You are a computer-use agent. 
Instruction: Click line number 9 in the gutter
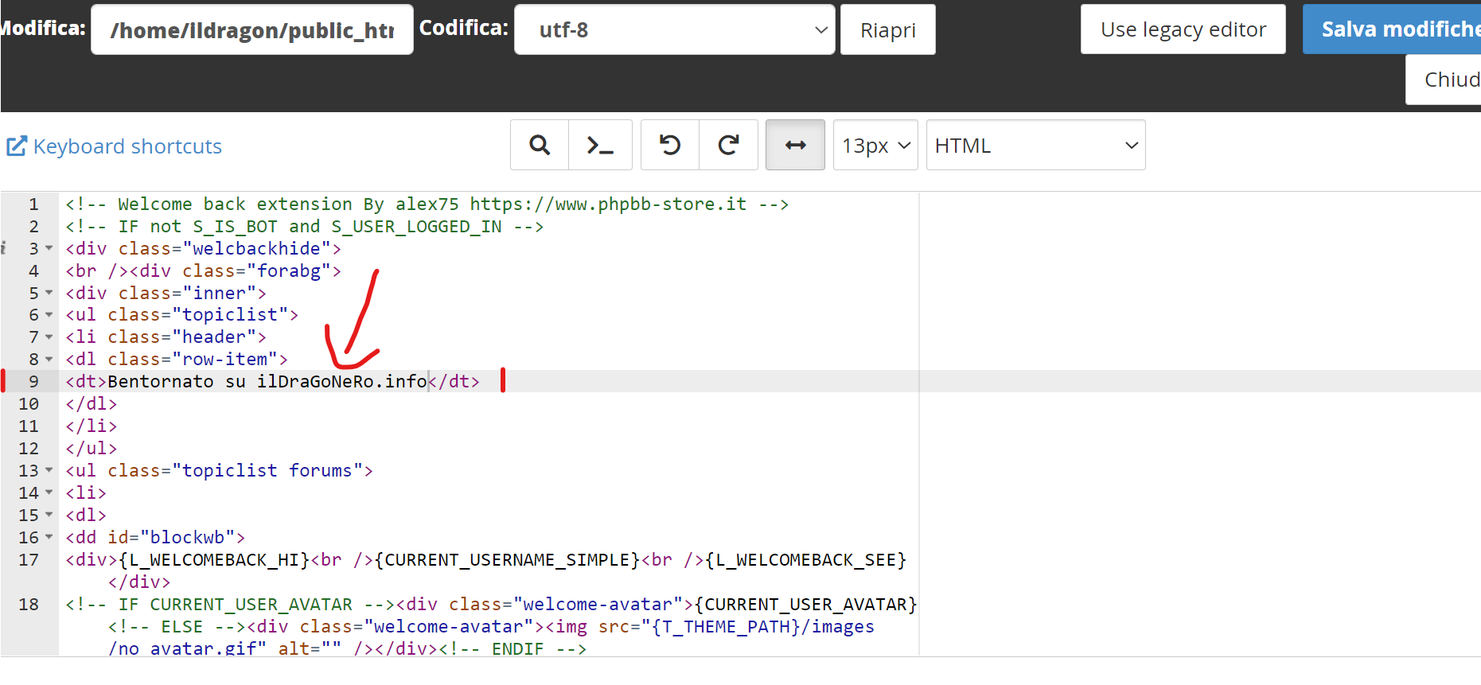pos(33,382)
